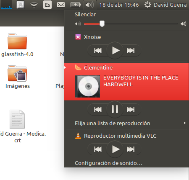
Task: Go to previous track in Clementine
Action: [x=98, y=109]
